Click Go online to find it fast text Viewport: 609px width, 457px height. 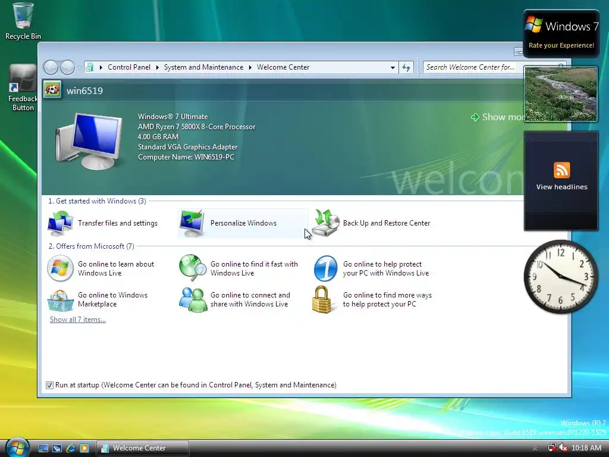(254, 268)
